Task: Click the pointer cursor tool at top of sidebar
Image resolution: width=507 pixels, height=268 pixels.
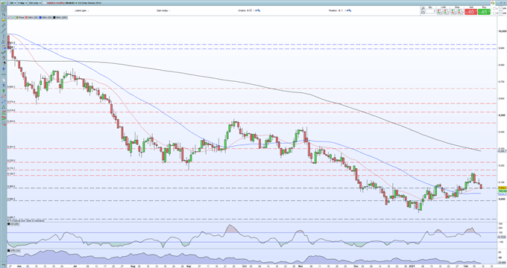Action: click(x=4, y=9)
